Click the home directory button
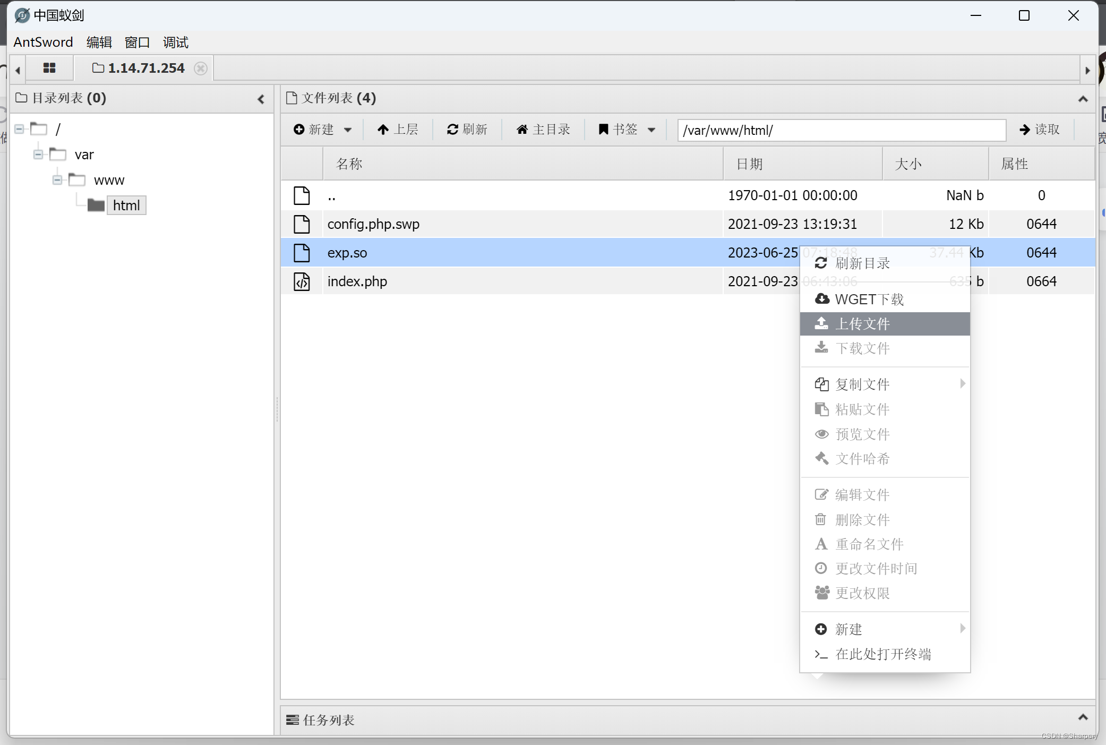The height and width of the screenshot is (745, 1106). (543, 130)
